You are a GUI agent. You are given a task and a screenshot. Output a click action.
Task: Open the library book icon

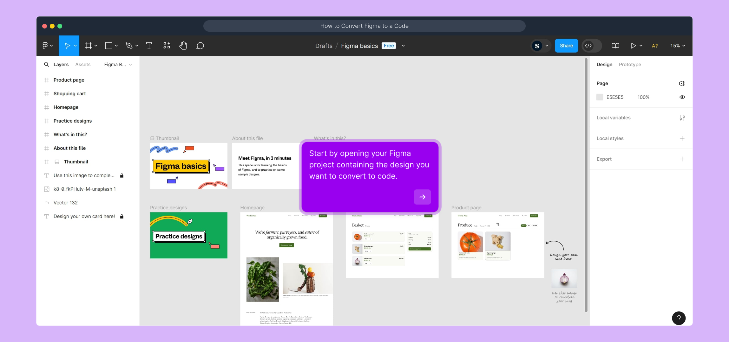pos(615,46)
